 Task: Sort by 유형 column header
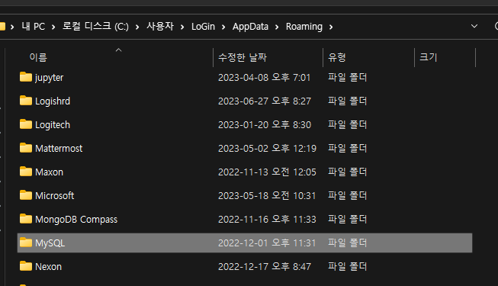pyautogui.click(x=336, y=57)
